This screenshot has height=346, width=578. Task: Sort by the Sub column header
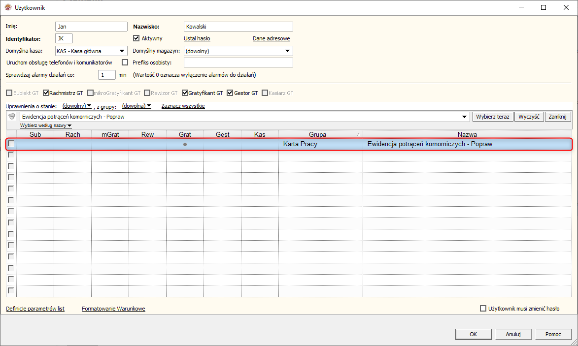tap(35, 134)
